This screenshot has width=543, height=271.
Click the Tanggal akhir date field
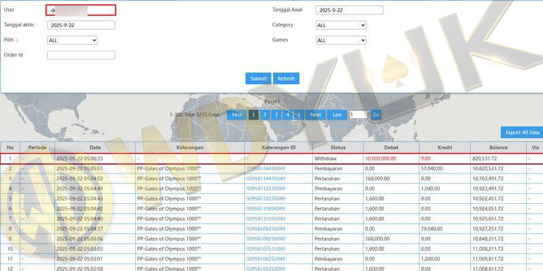(81, 25)
